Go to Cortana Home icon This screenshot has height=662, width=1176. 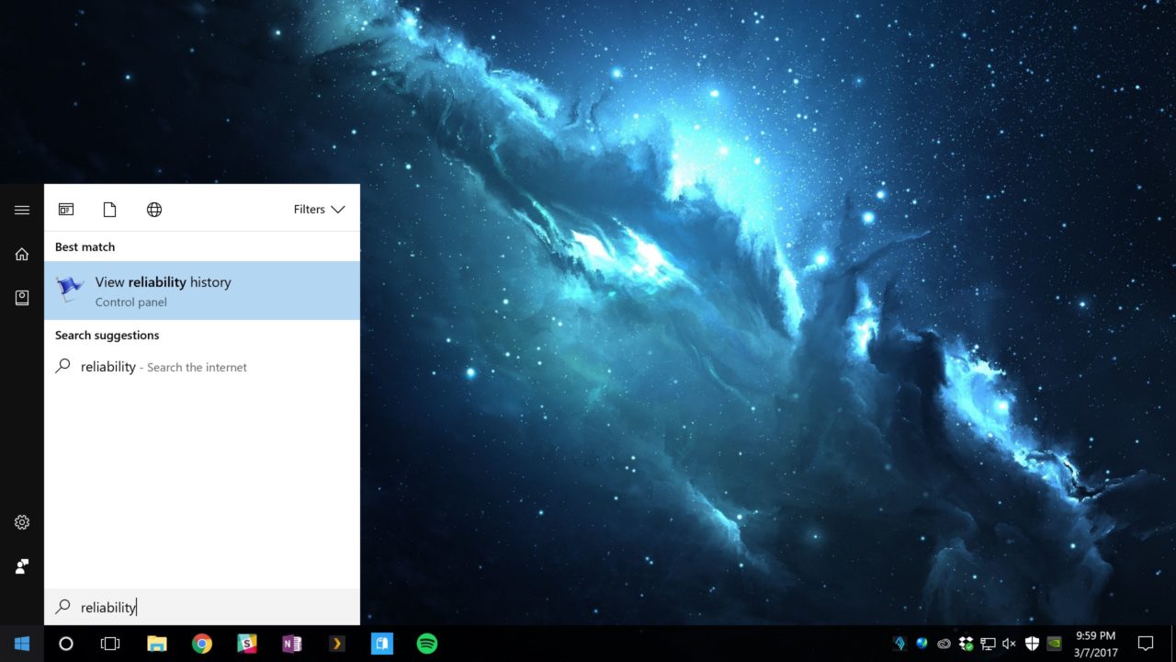point(22,254)
